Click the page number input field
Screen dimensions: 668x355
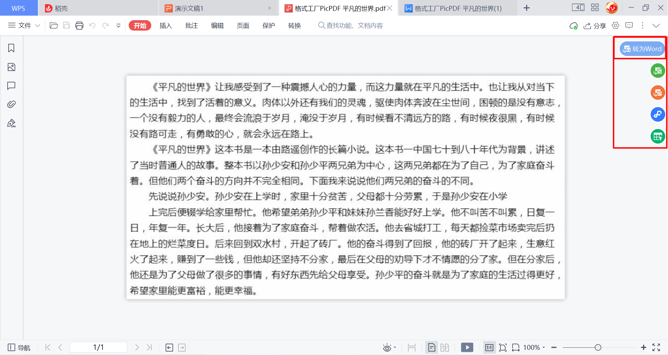pyautogui.click(x=98, y=347)
